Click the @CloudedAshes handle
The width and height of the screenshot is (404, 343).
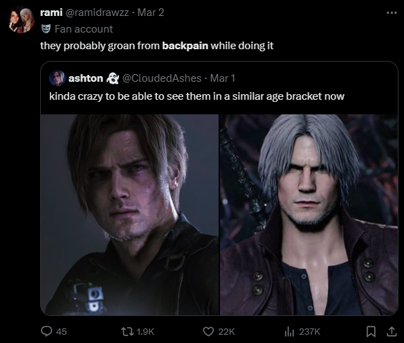coord(162,78)
